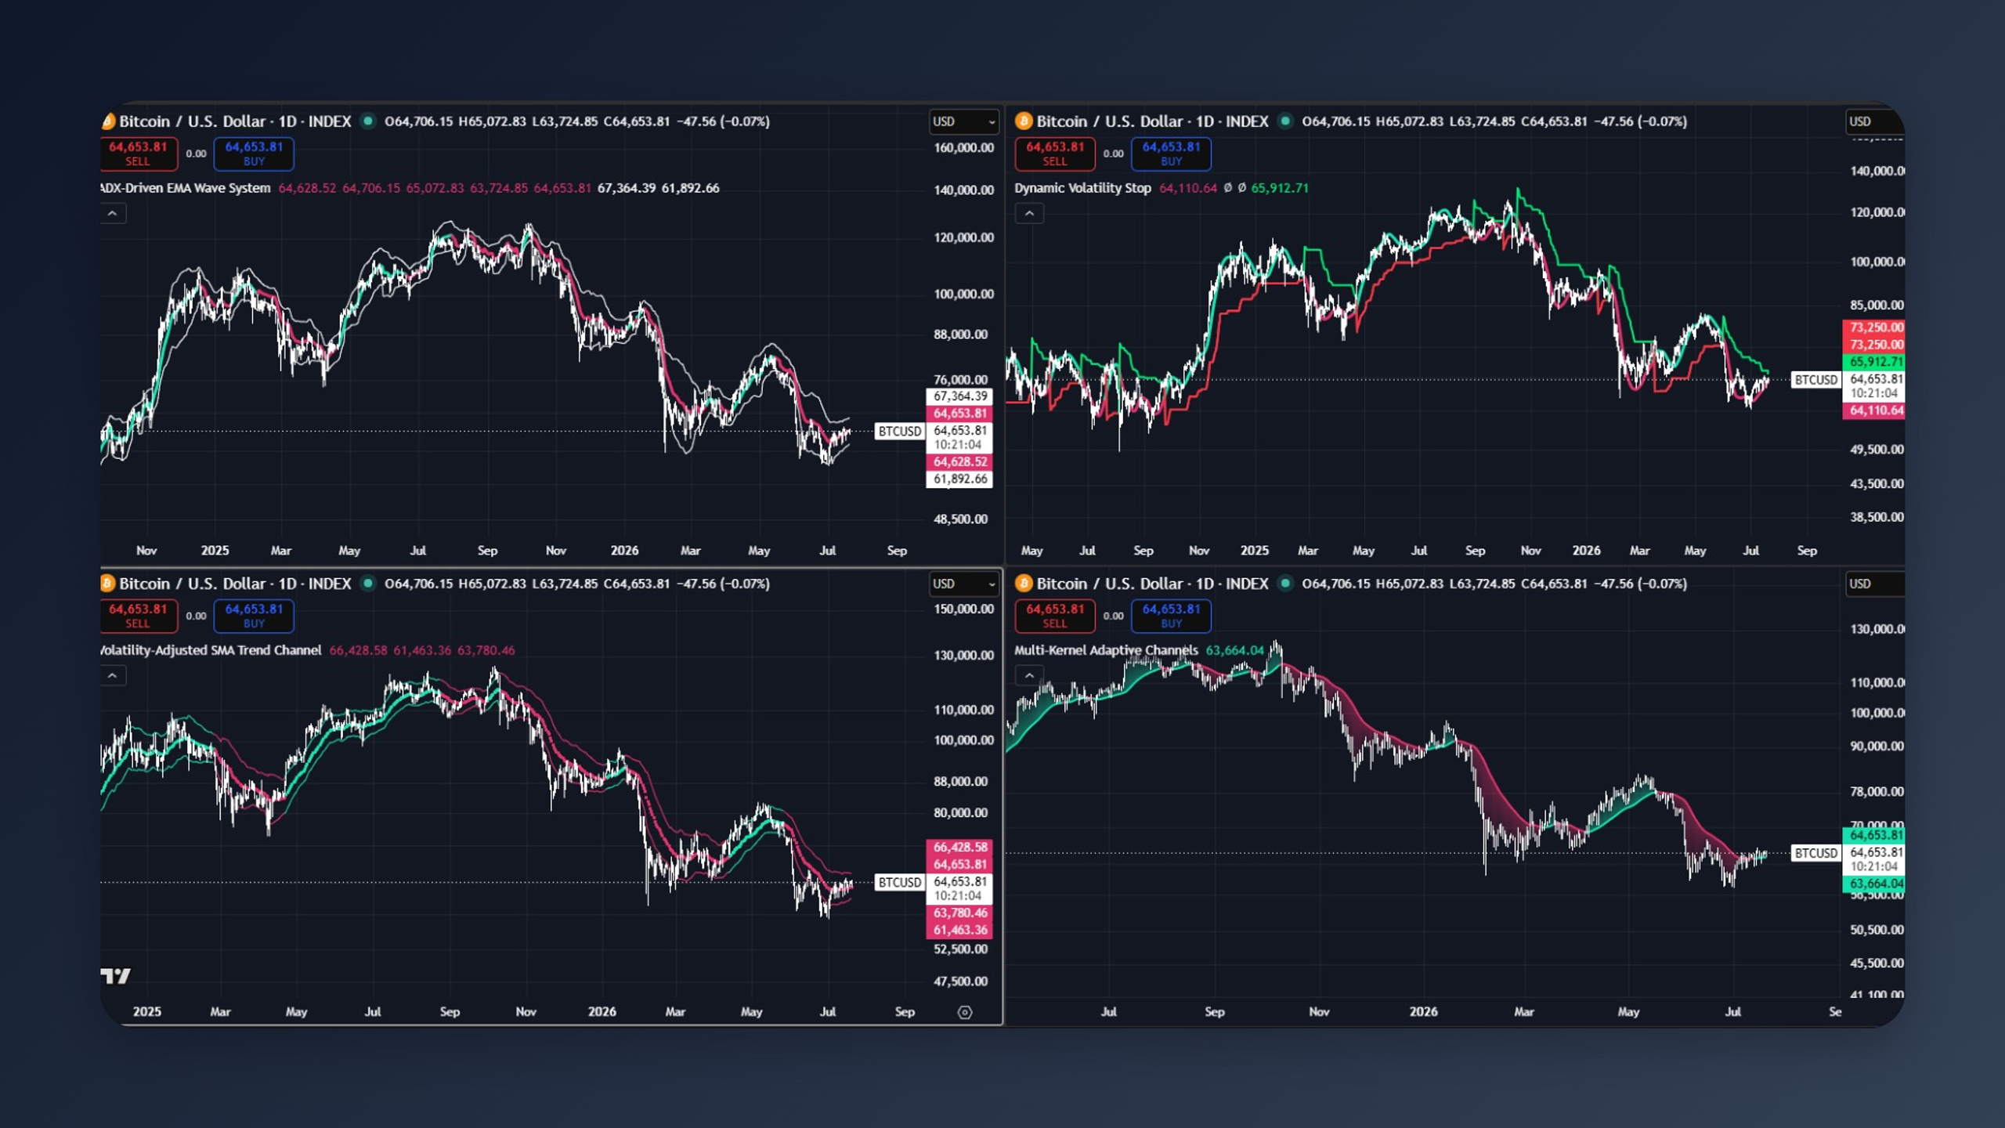2005x1128 pixels.
Task: Click BUY button in bottom-left chart
Action: coord(254,616)
